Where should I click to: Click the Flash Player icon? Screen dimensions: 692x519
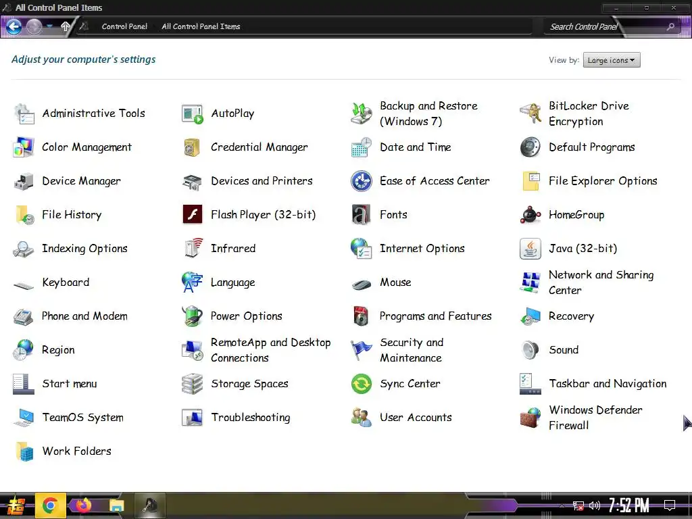point(193,215)
